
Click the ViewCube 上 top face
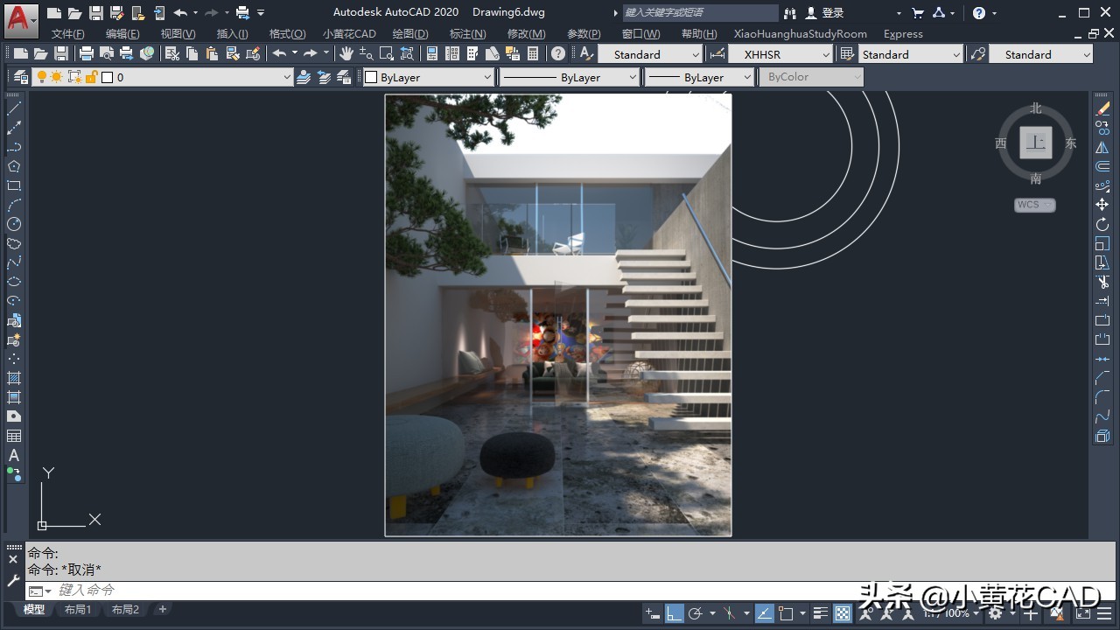click(x=1036, y=142)
